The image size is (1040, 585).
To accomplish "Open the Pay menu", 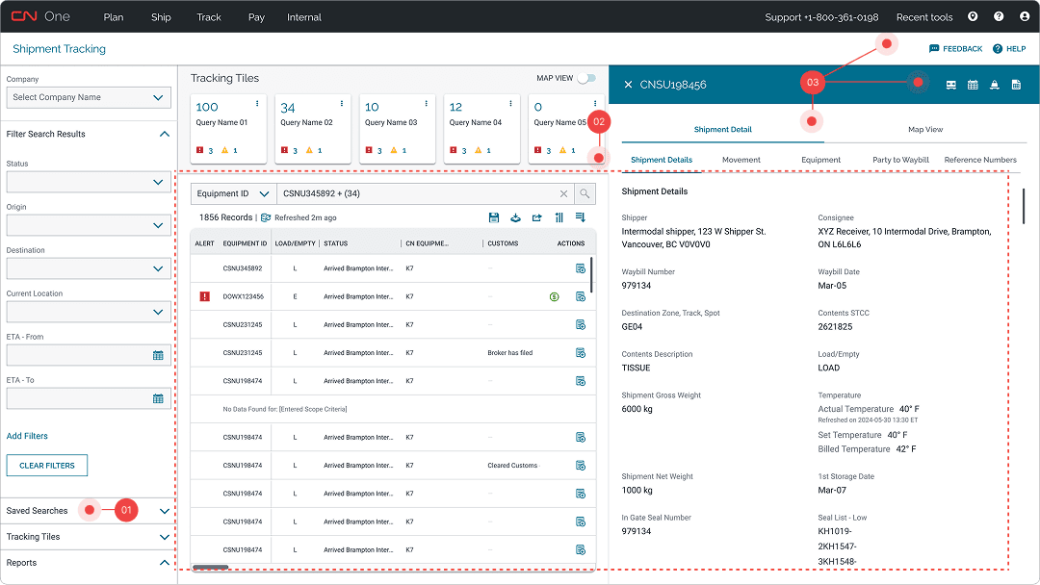I will 256,17.
